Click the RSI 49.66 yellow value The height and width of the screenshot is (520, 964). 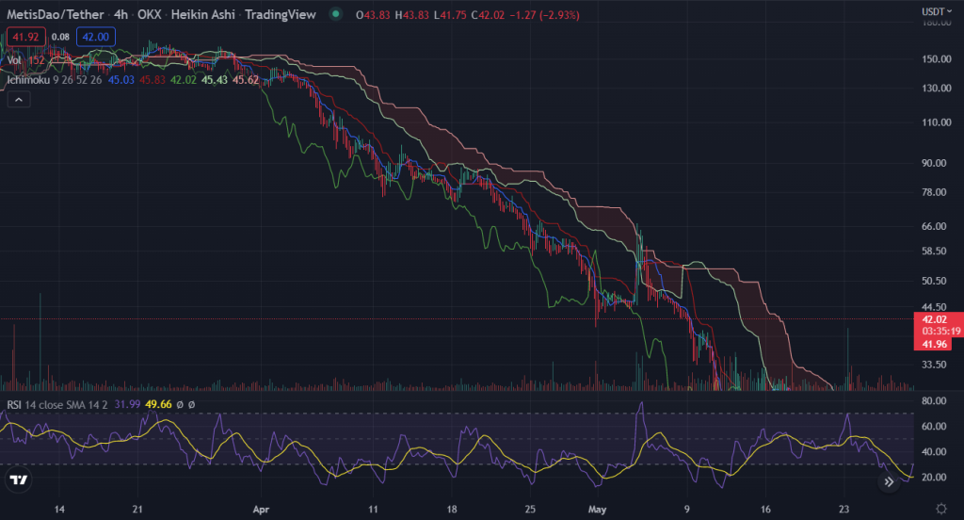tap(158, 404)
